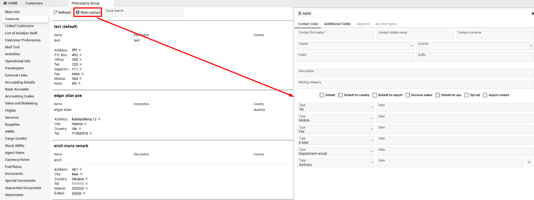Remove Office 320 entry

81,60
